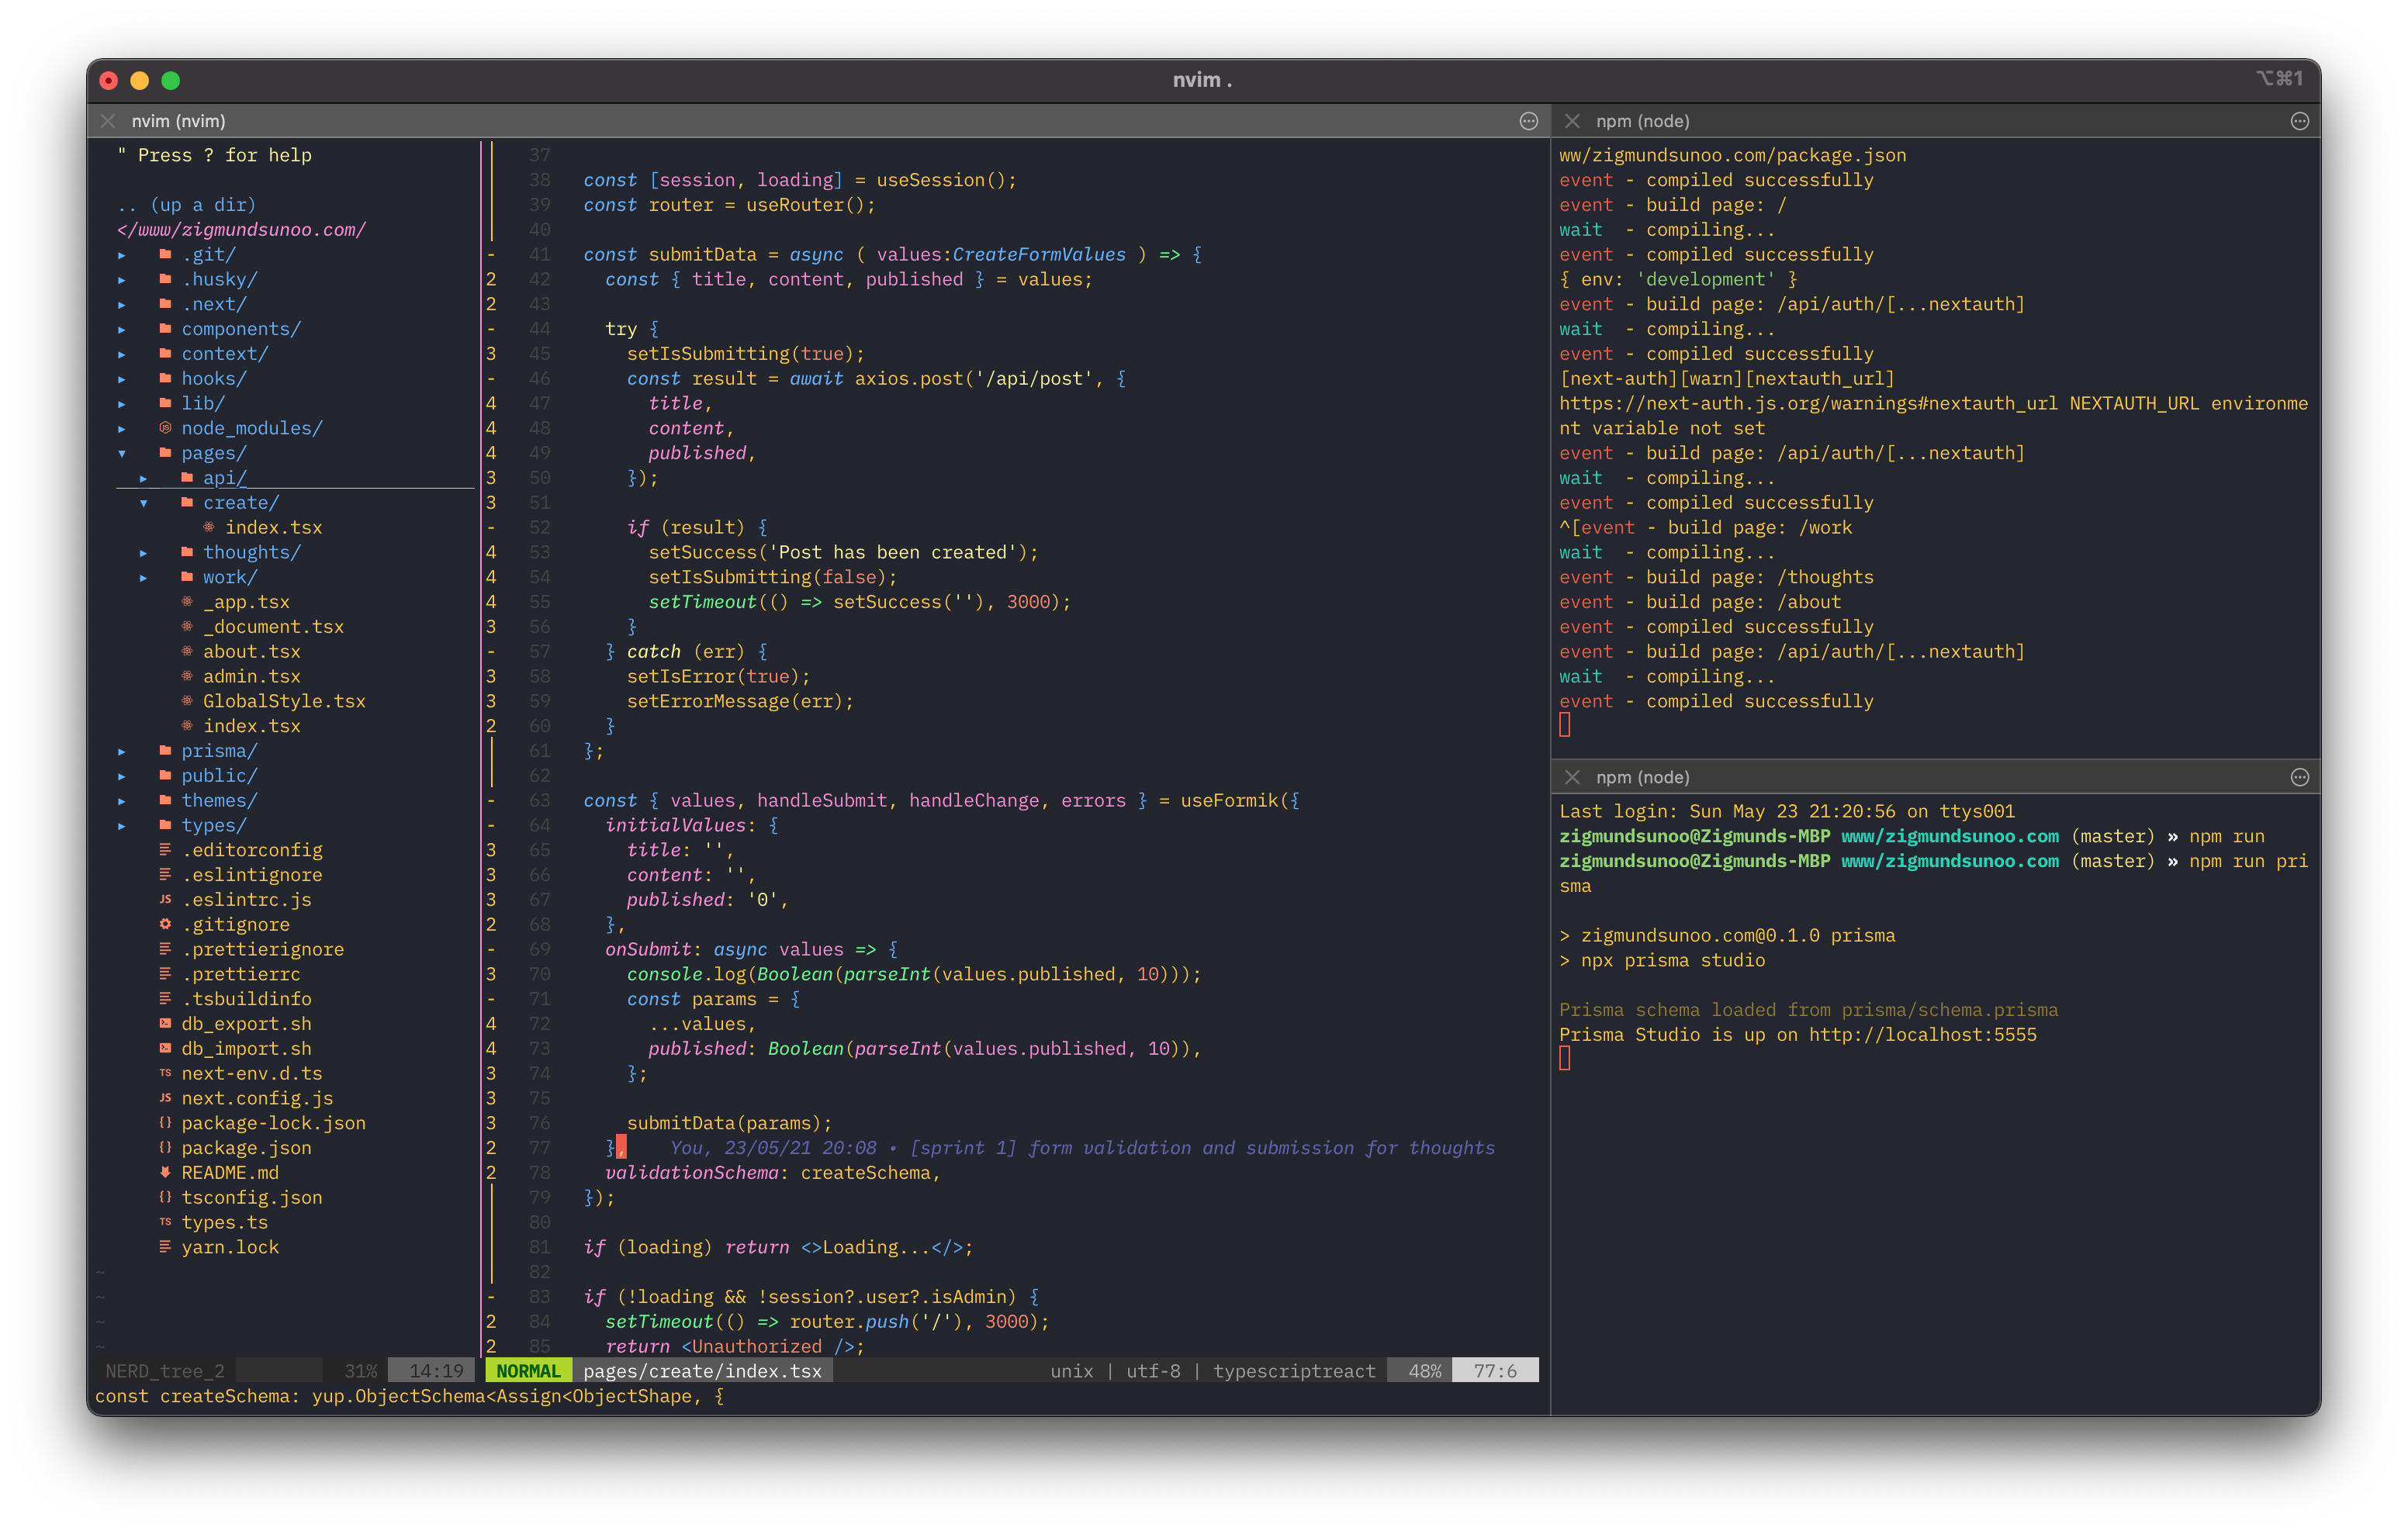Click React icon beside about.tsx
This screenshot has width=2408, height=1531.
tap(187, 651)
